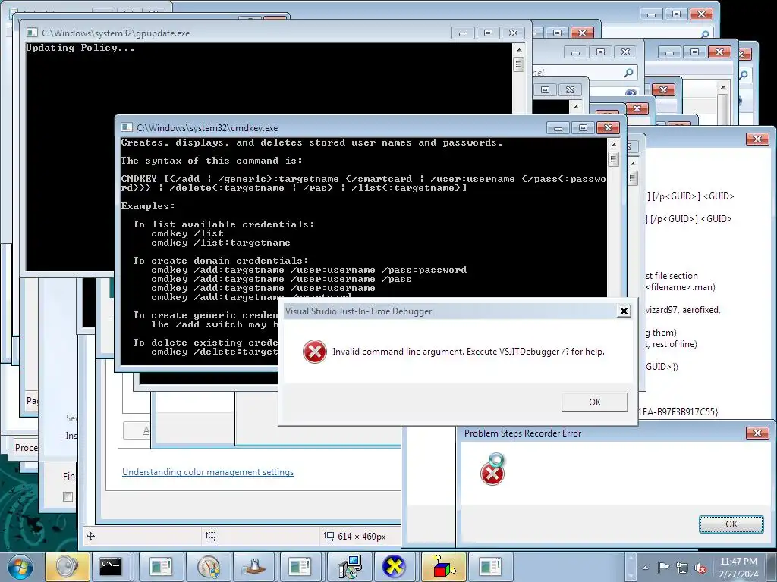Click the red error icon in debugger dialog

315,352
